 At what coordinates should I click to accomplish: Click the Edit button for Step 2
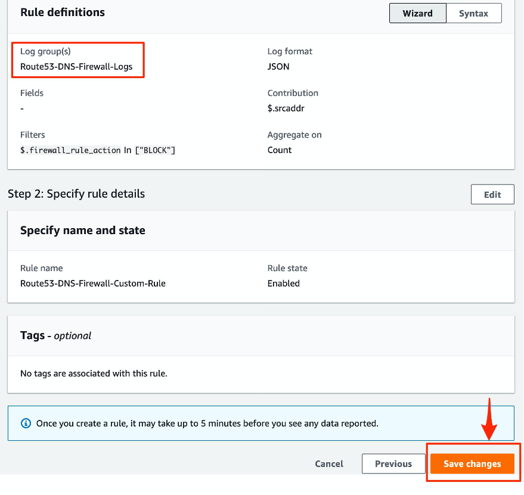click(492, 194)
